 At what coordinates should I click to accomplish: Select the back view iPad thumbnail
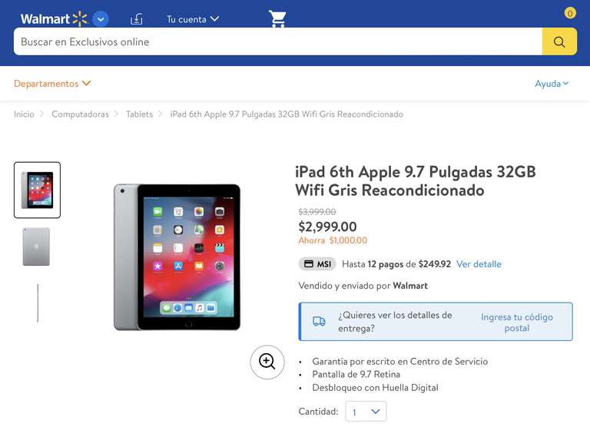(x=37, y=247)
